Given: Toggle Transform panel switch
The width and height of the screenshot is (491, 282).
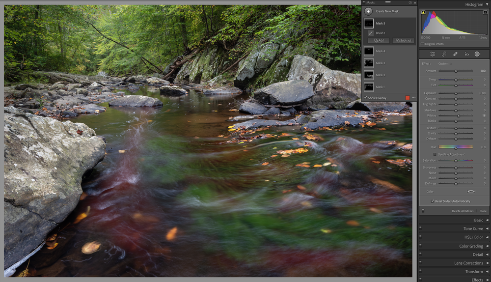Looking at the screenshot, I should click(420, 271).
